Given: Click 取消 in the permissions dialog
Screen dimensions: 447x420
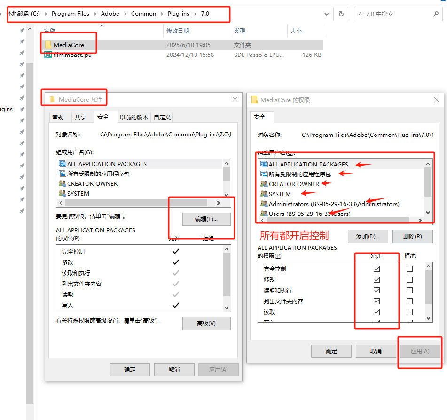Looking at the screenshot, I should pyautogui.click(x=376, y=351).
